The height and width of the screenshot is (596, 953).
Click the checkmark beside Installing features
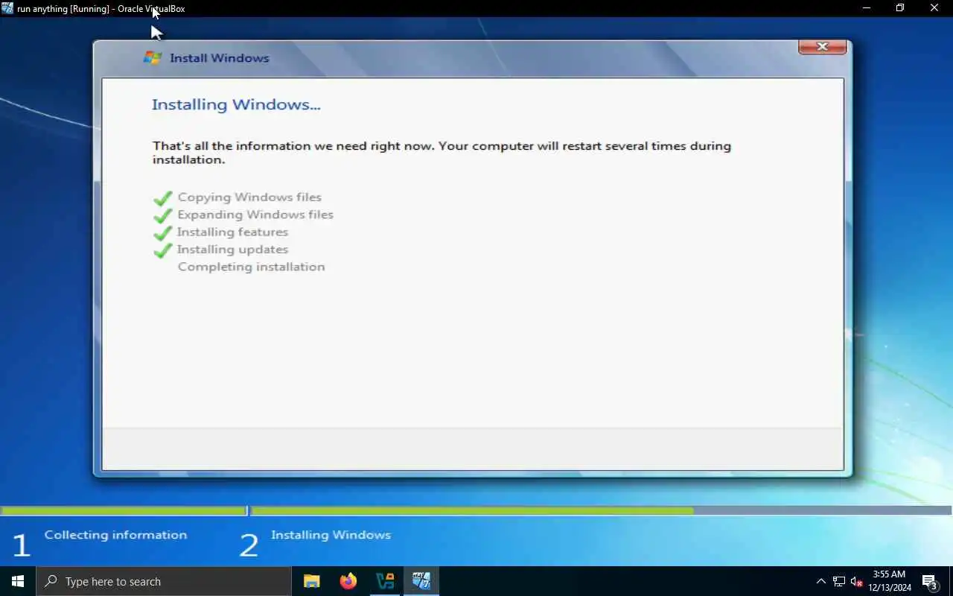coord(162,232)
